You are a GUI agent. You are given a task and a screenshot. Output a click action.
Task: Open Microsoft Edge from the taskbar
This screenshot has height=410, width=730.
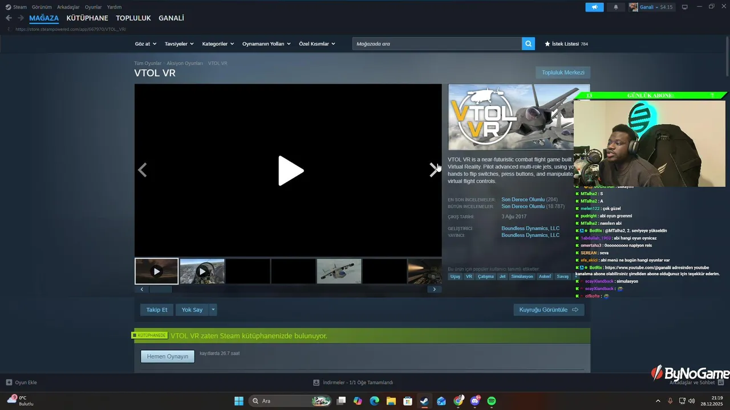coord(374,401)
